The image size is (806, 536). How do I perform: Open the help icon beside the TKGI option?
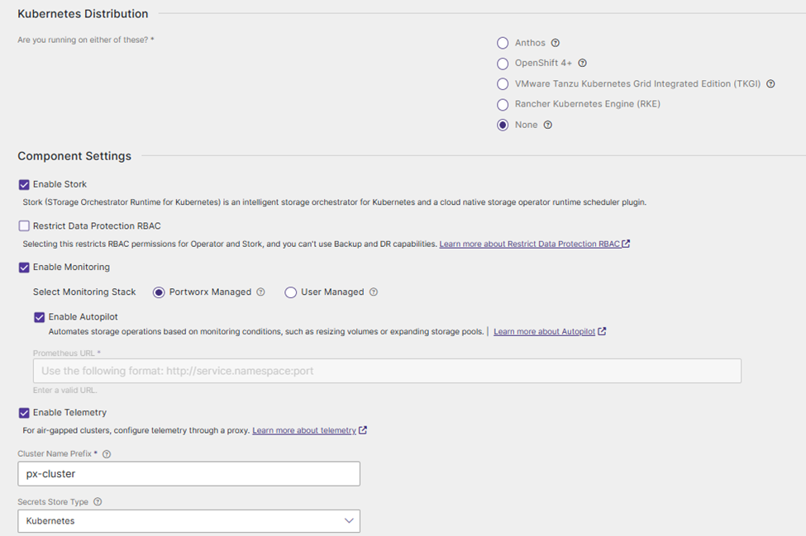point(770,83)
